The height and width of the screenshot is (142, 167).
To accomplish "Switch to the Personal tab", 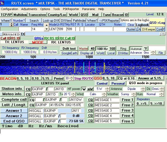I will (x=118, y=83).
